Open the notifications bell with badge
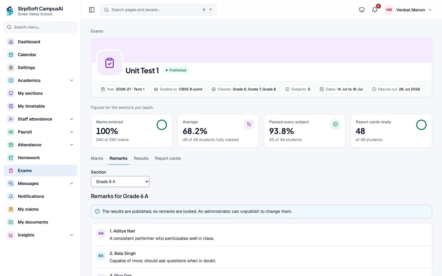 [x=375, y=10]
